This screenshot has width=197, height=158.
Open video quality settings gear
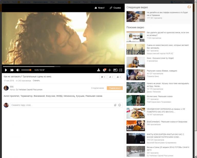pos(104,70)
